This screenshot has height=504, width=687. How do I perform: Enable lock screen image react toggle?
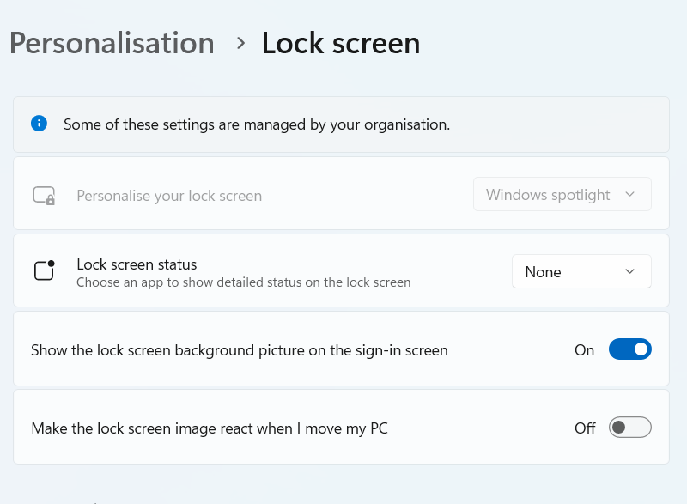tap(630, 428)
